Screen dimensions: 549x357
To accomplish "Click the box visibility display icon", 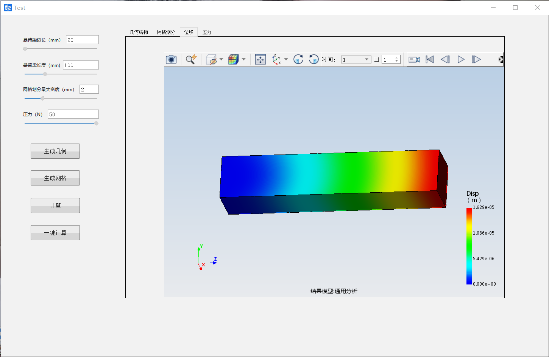I will point(211,59).
